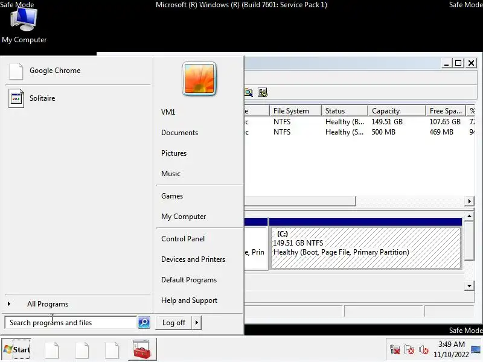Sort by File System column header
This screenshot has height=362, width=483.
click(295, 111)
